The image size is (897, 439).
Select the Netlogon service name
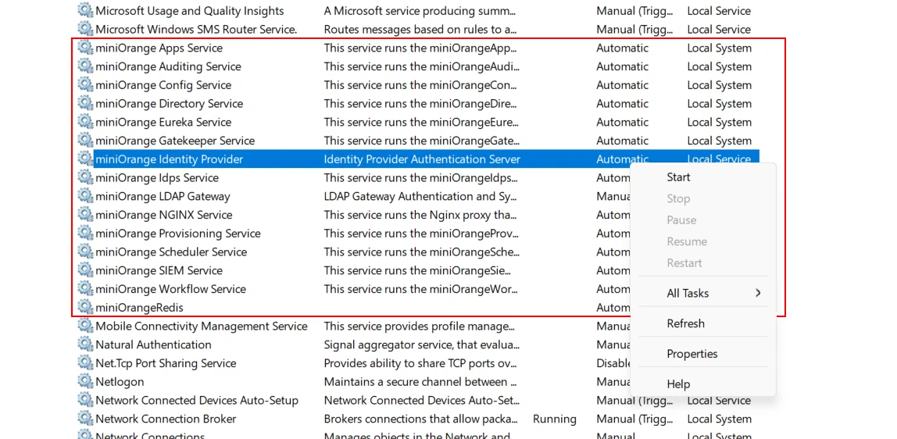[x=120, y=382]
